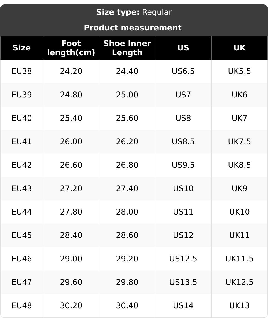Click the Size column header
The height and width of the screenshot is (318, 268).
click(x=22, y=48)
